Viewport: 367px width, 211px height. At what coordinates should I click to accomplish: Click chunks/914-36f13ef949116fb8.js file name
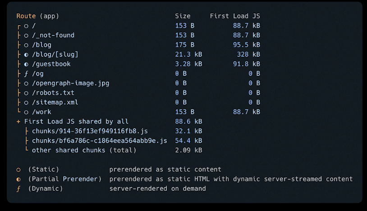(x=90, y=131)
